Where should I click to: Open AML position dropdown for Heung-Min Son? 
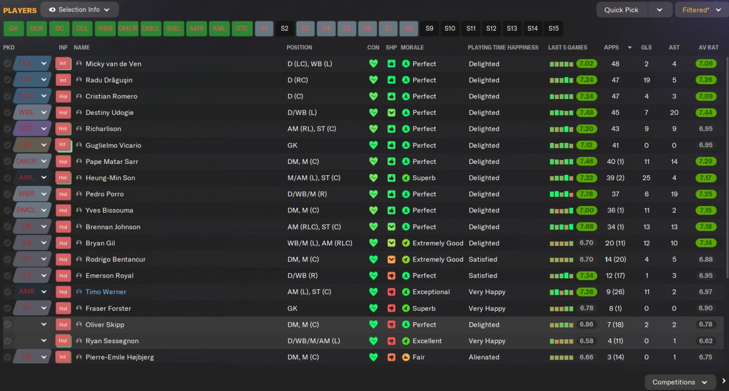[31, 178]
